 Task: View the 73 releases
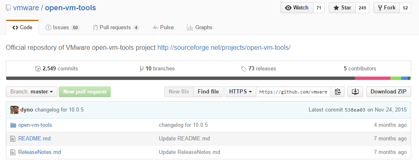tap(259, 69)
